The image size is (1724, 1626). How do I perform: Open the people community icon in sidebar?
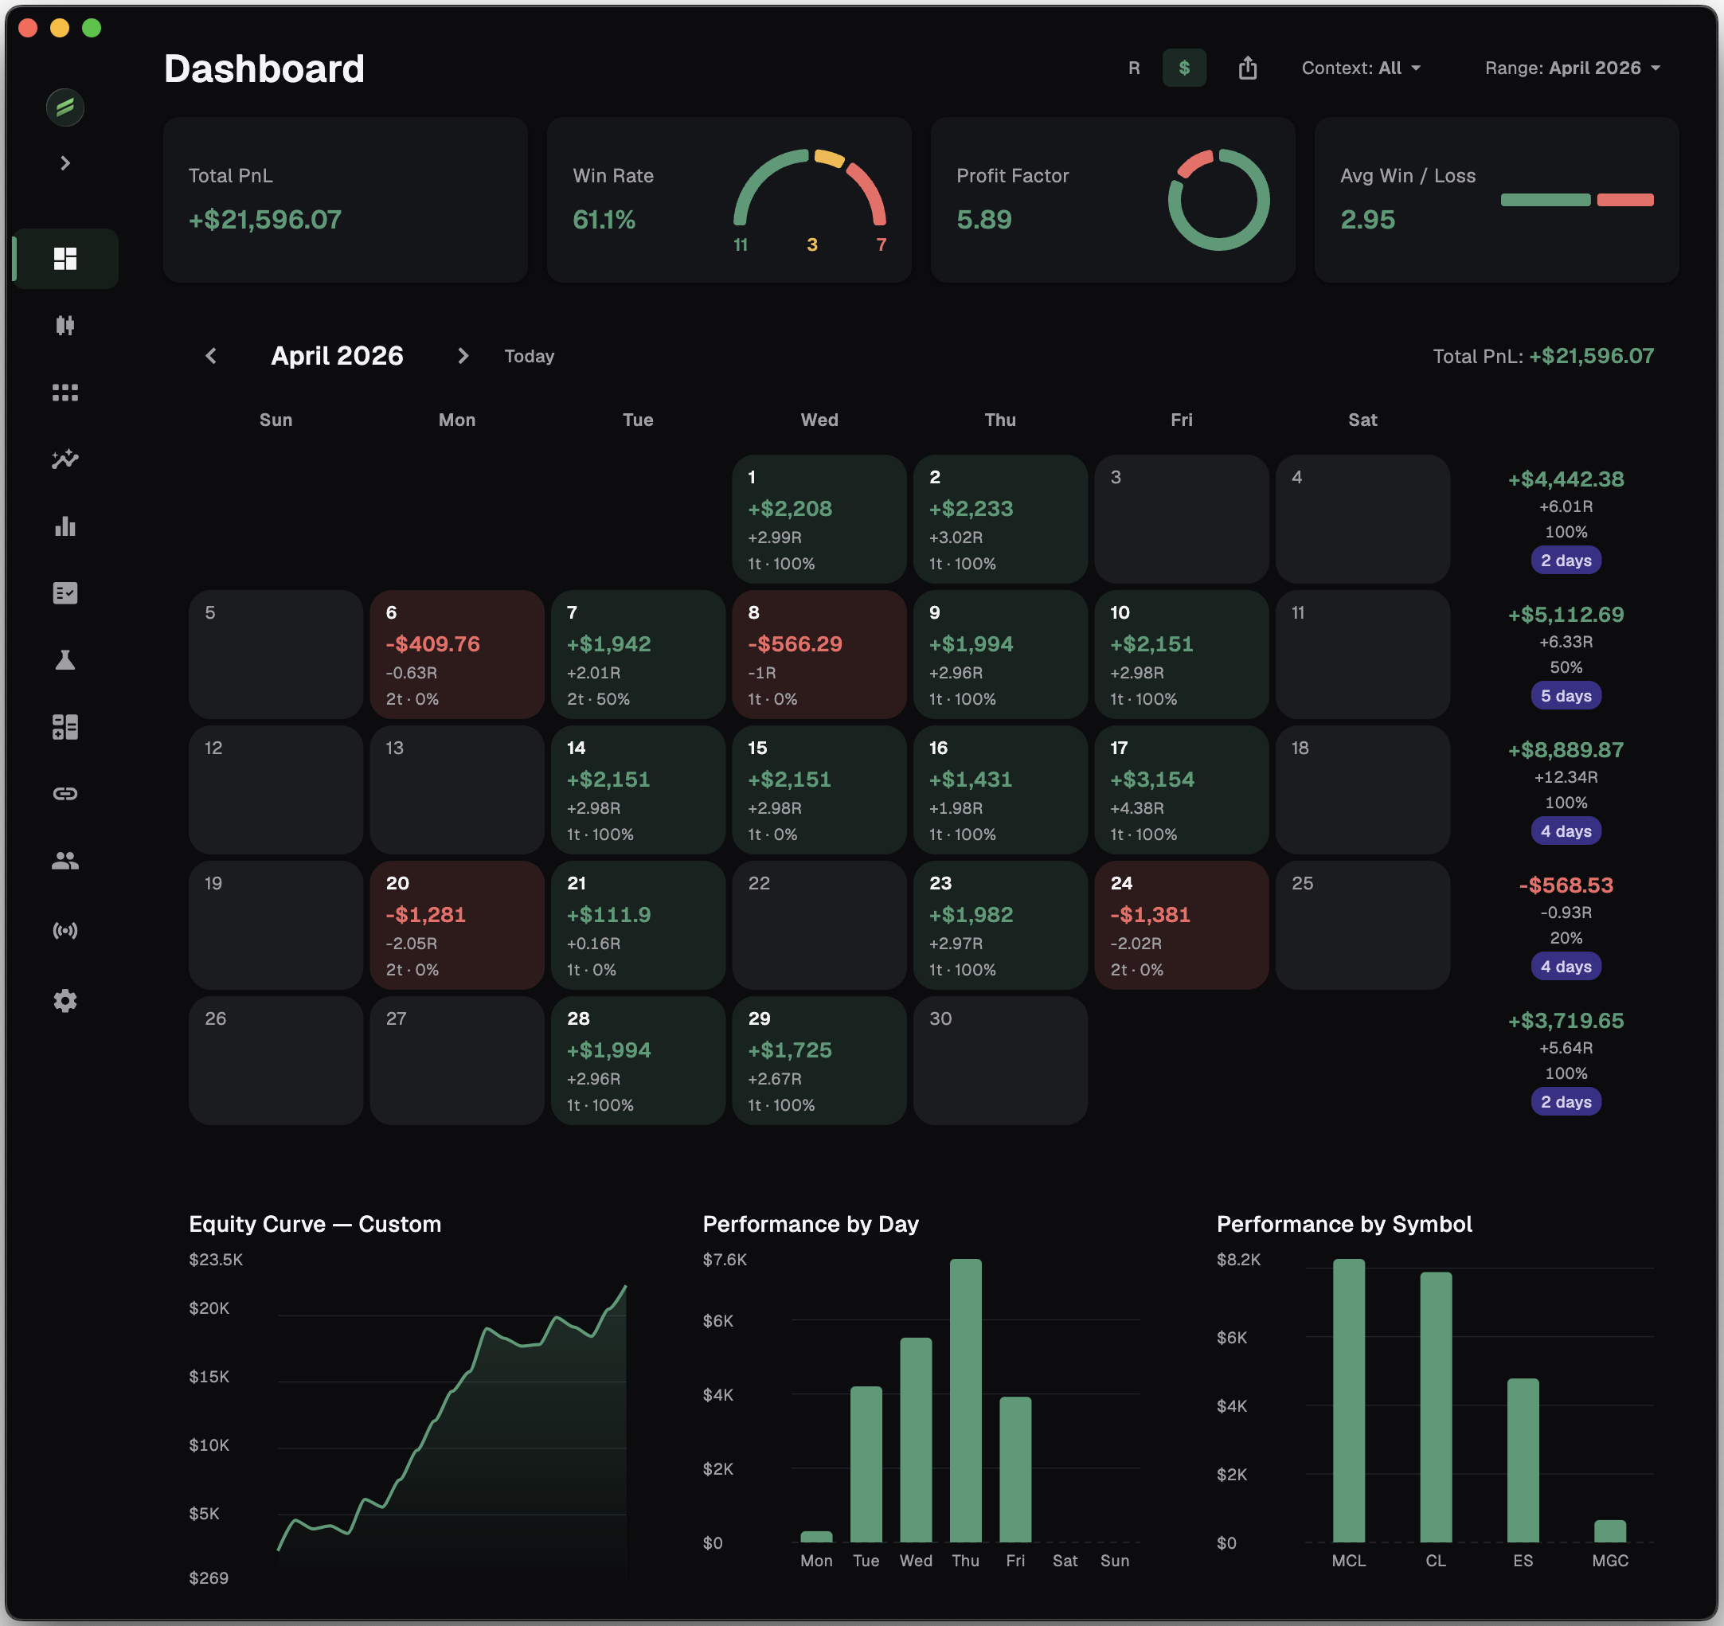(x=65, y=860)
